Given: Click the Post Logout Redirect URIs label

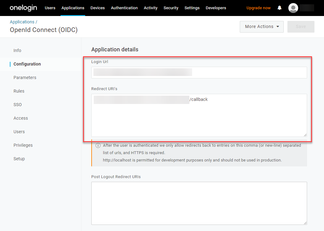Looking at the screenshot, I should pos(116,177).
